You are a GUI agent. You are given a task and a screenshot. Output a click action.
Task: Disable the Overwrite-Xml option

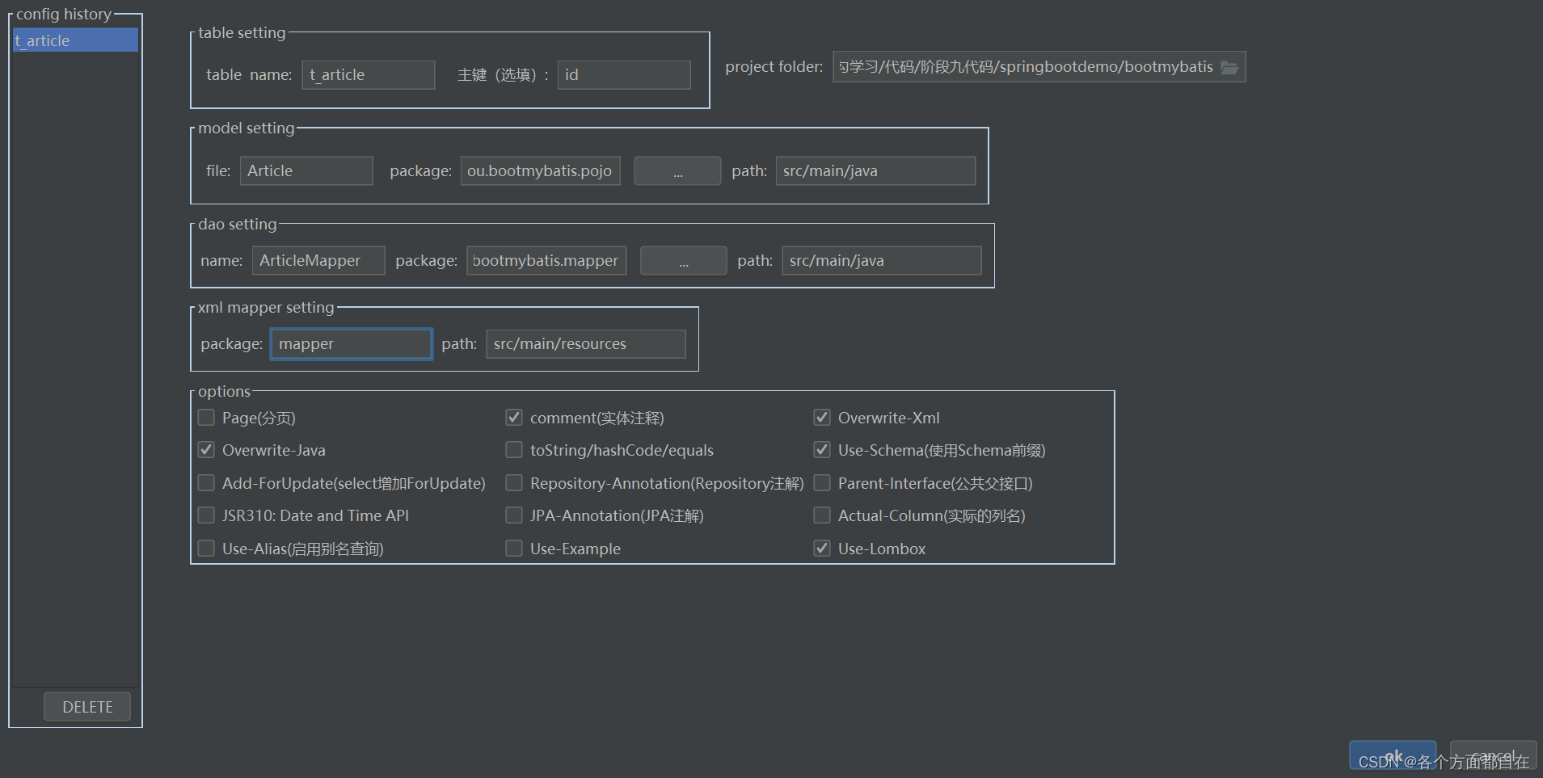point(821,417)
